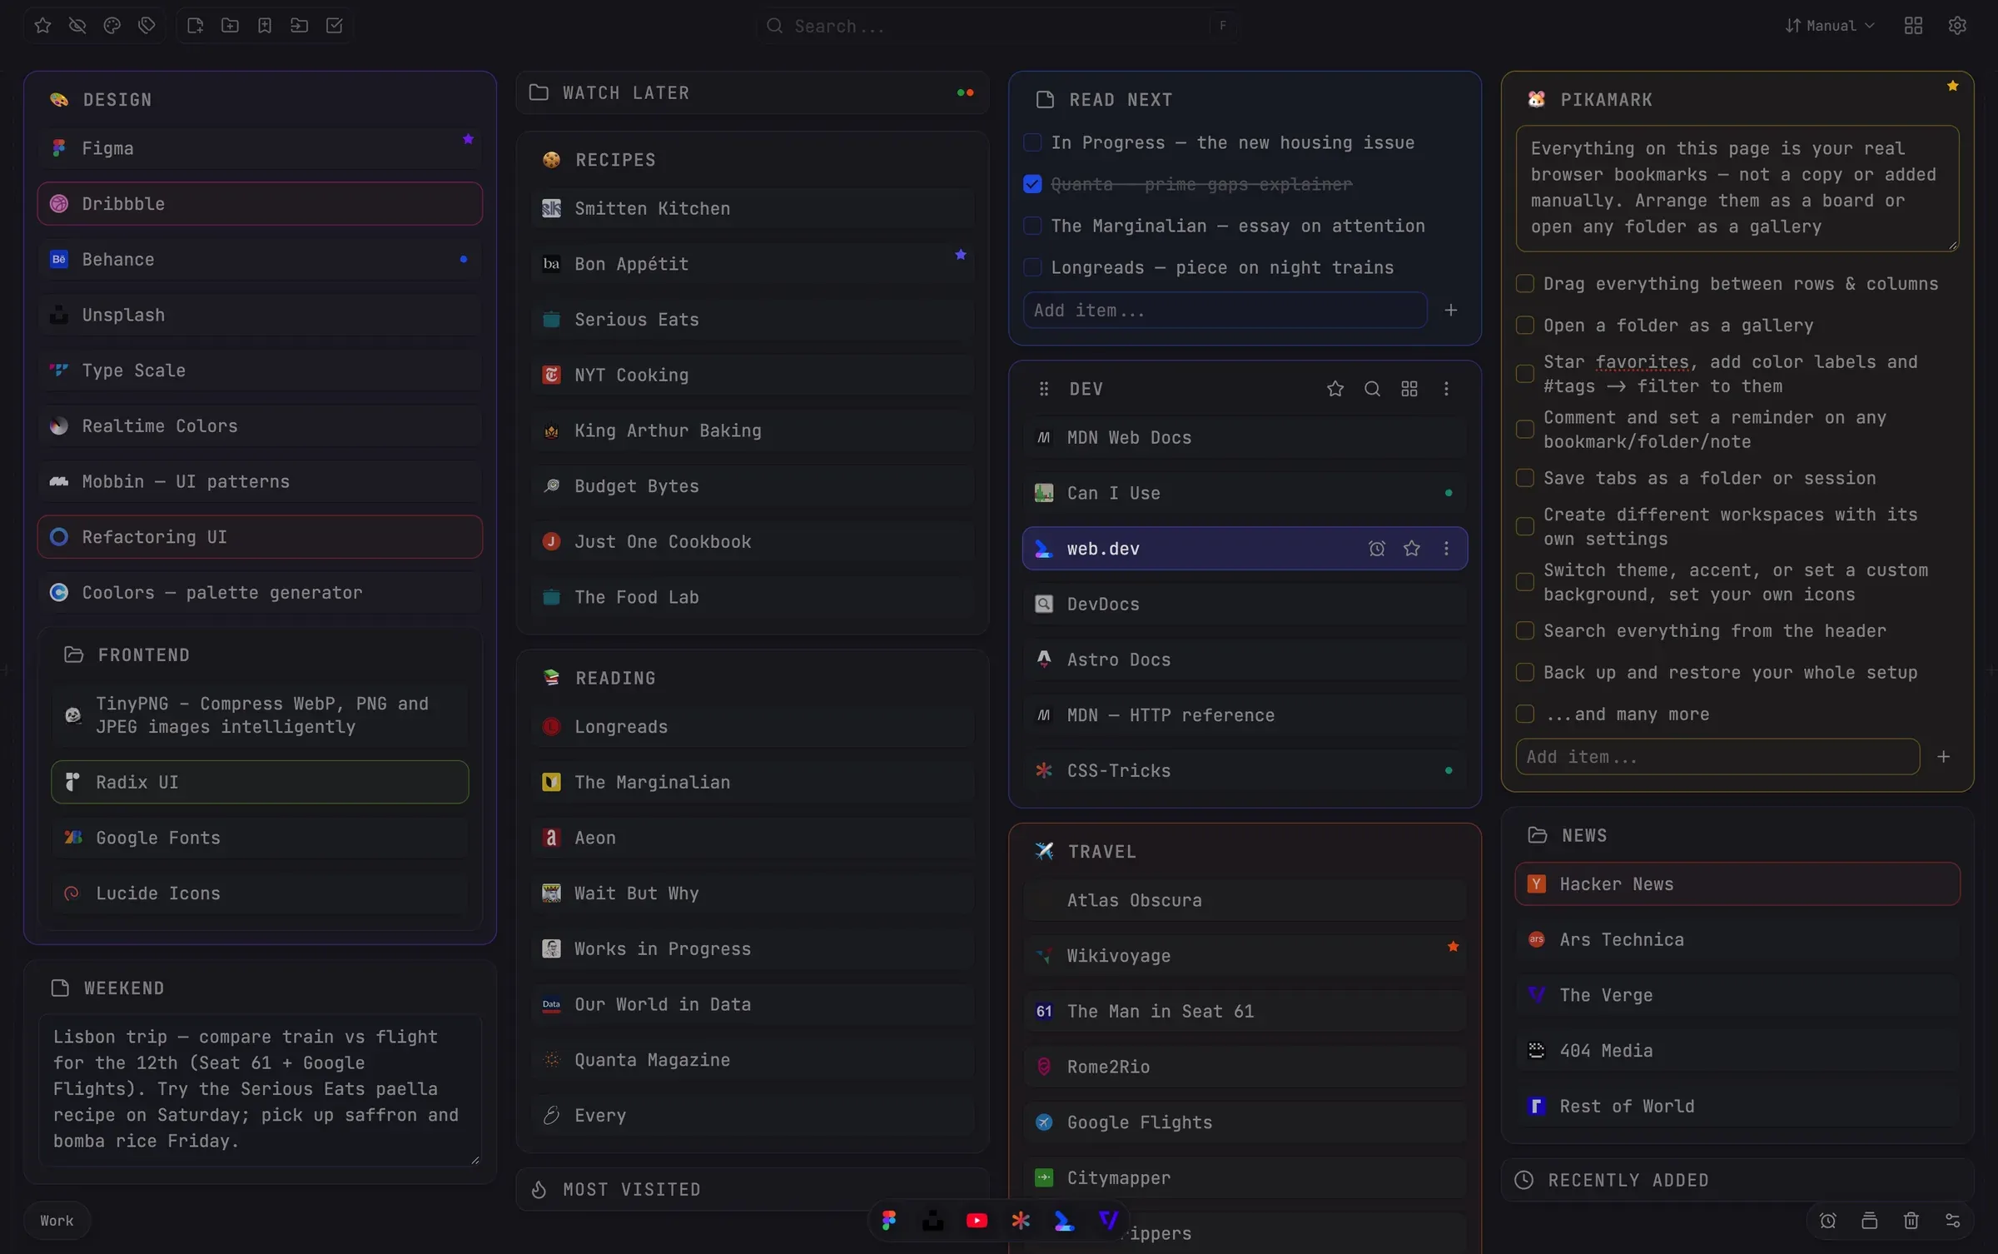Screen dimensions: 1998x1254
Task: Open web.dev icon in bottom dock
Action: [x=1065, y=1221]
